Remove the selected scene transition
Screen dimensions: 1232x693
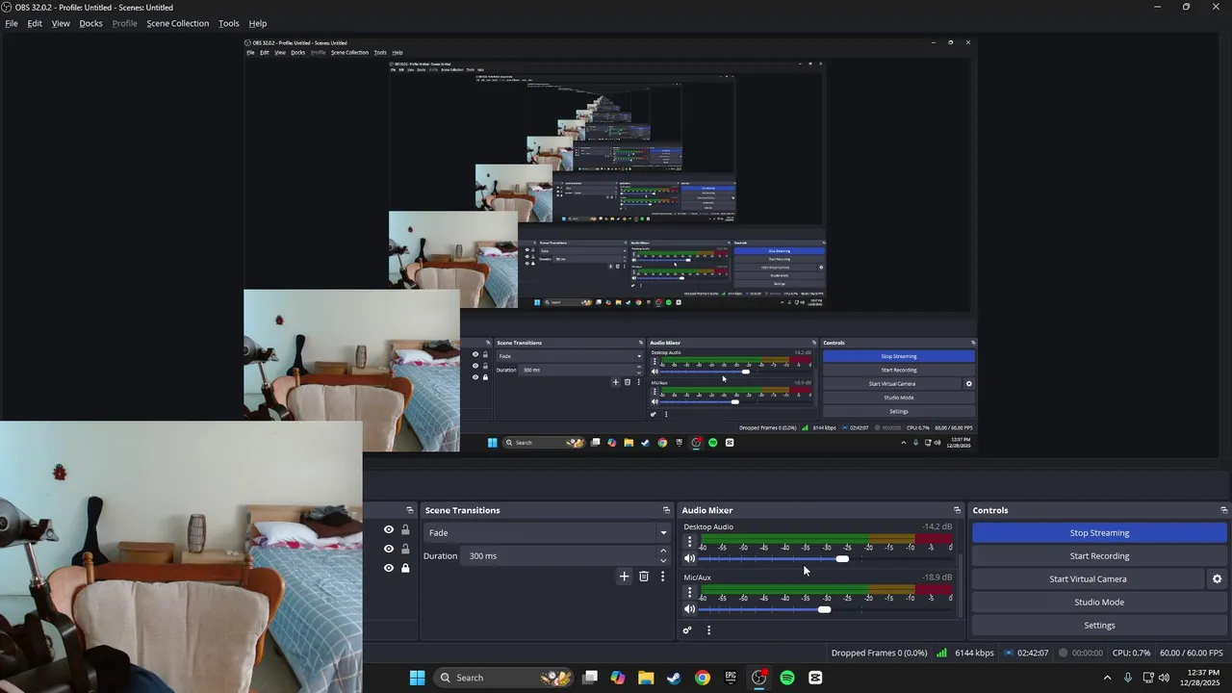click(x=644, y=577)
